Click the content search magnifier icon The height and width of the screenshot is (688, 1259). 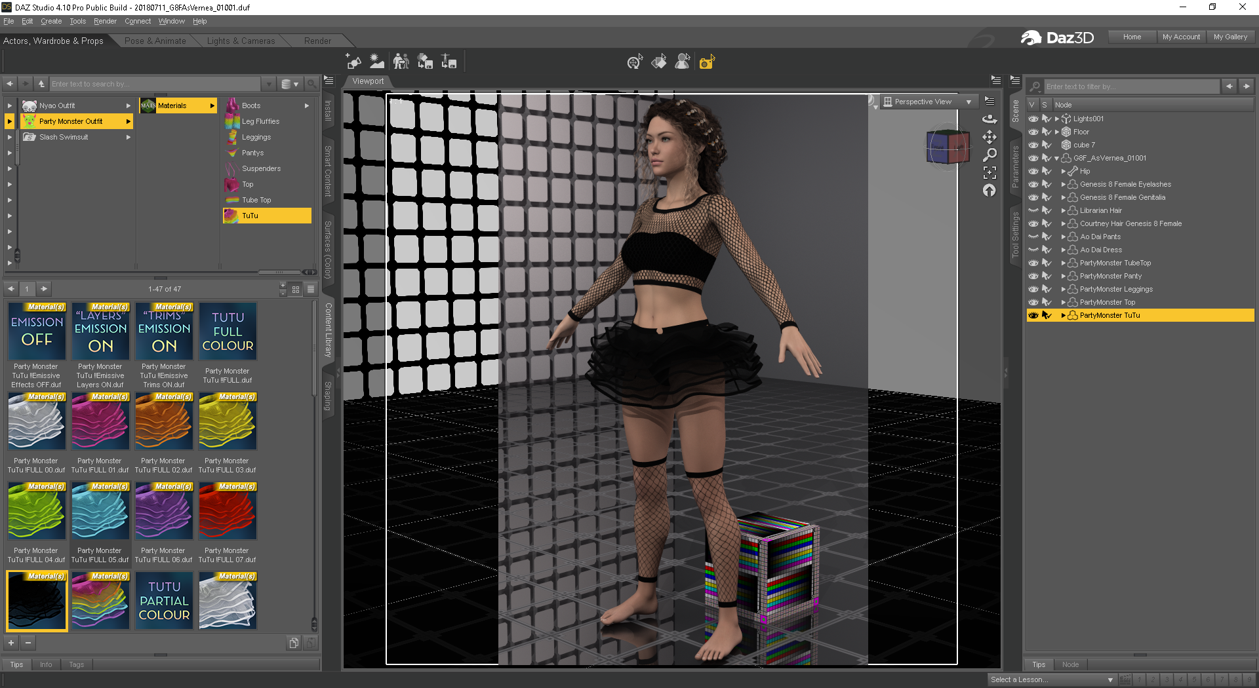click(x=312, y=84)
